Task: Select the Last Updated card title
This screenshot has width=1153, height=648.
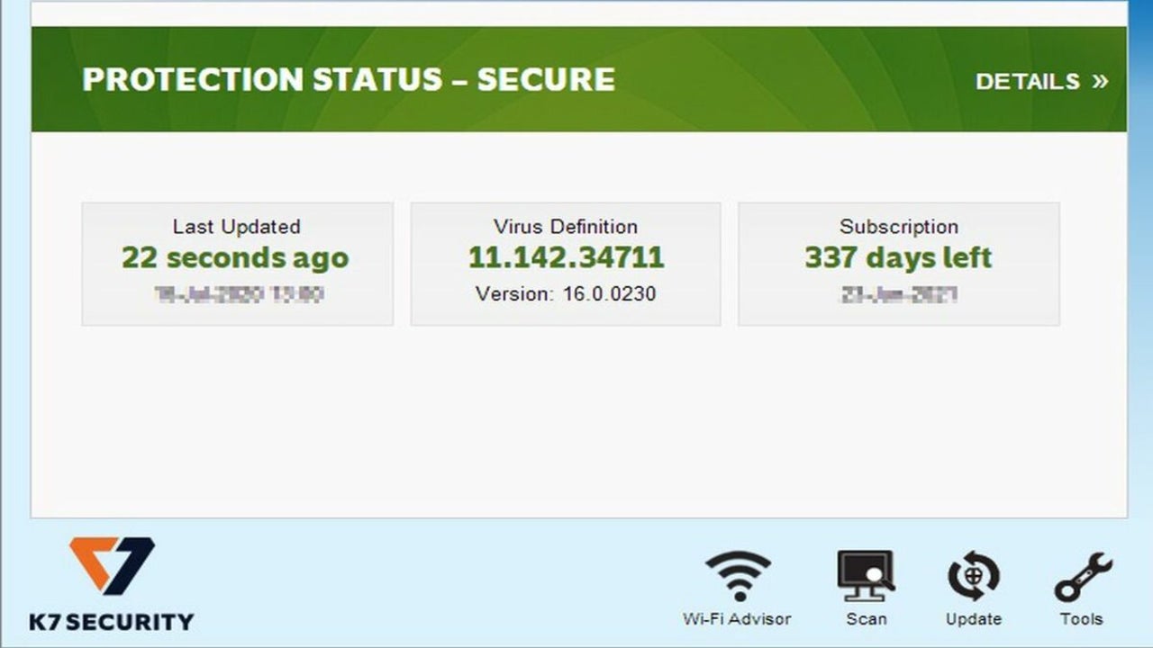Action: (x=236, y=227)
